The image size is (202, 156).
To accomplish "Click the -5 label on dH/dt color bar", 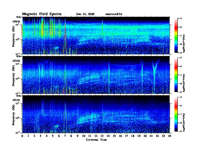I will tap(181, 19).
